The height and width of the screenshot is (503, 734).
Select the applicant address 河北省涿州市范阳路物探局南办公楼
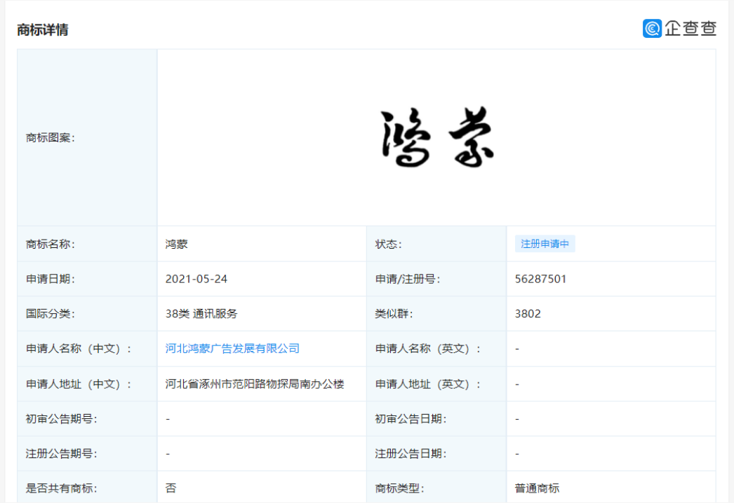tap(255, 384)
